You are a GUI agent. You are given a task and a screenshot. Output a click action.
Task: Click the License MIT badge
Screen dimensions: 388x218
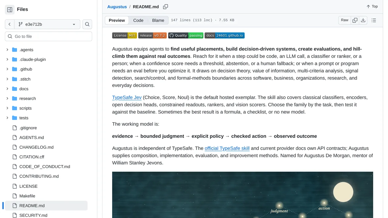pos(125,35)
